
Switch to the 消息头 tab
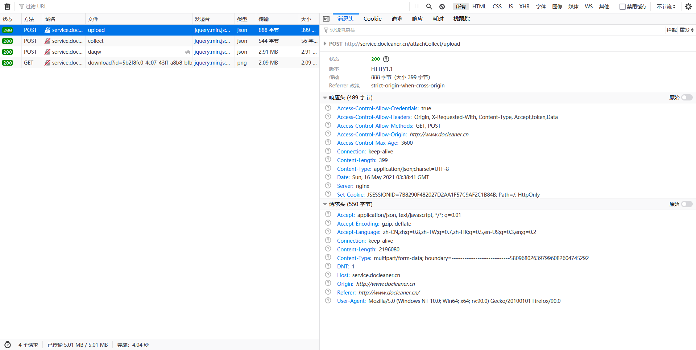[345, 19]
